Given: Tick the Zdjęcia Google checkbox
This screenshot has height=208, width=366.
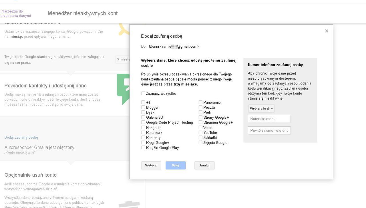Looking at the screenshot, I should tap(200, 142).
